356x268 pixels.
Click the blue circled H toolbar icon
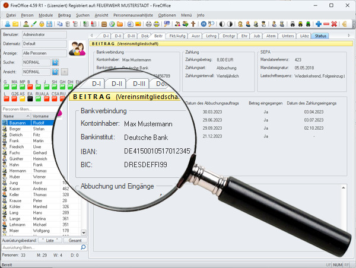pos(204,24)
